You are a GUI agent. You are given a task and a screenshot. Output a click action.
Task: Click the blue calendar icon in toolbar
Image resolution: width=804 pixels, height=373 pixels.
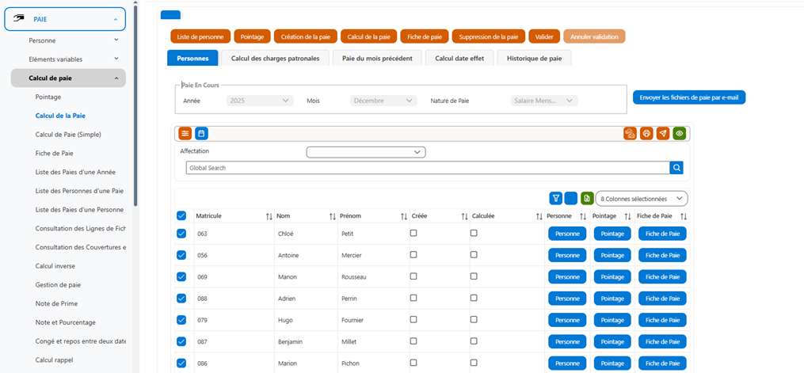click(x=201, y=133)
